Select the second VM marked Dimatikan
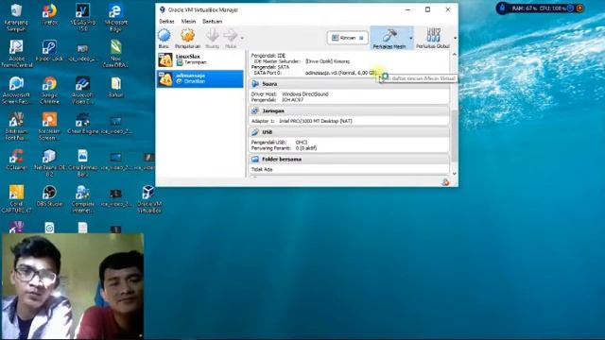The height and width of the screenshot is (340, 605). pos(199,78)
